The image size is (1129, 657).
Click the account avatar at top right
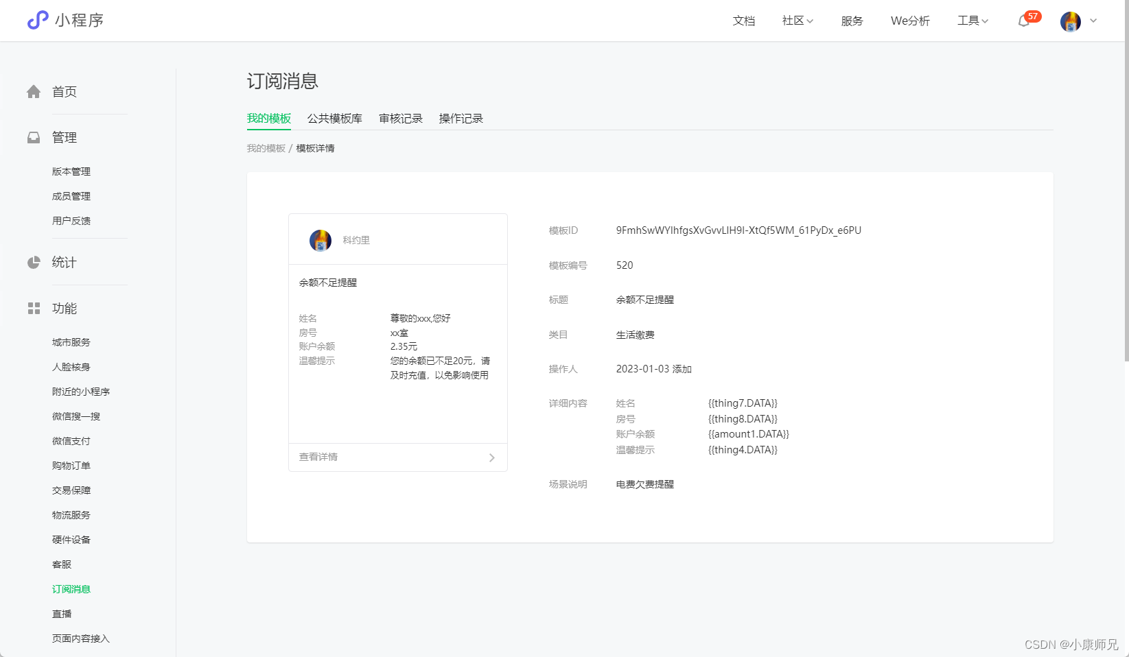(1069, 21)
